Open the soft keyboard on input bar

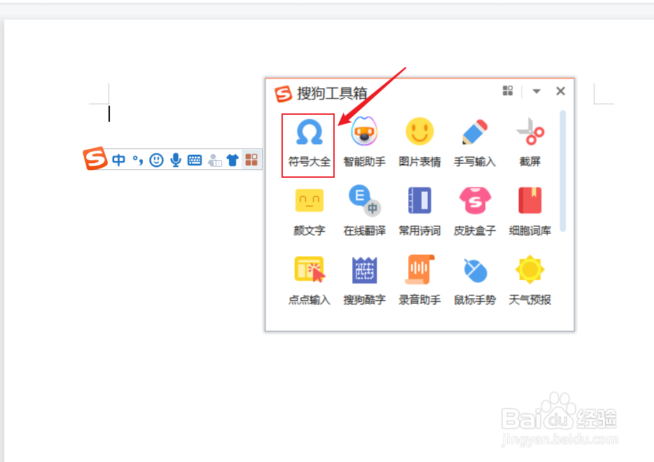click(x=195, y=160)
